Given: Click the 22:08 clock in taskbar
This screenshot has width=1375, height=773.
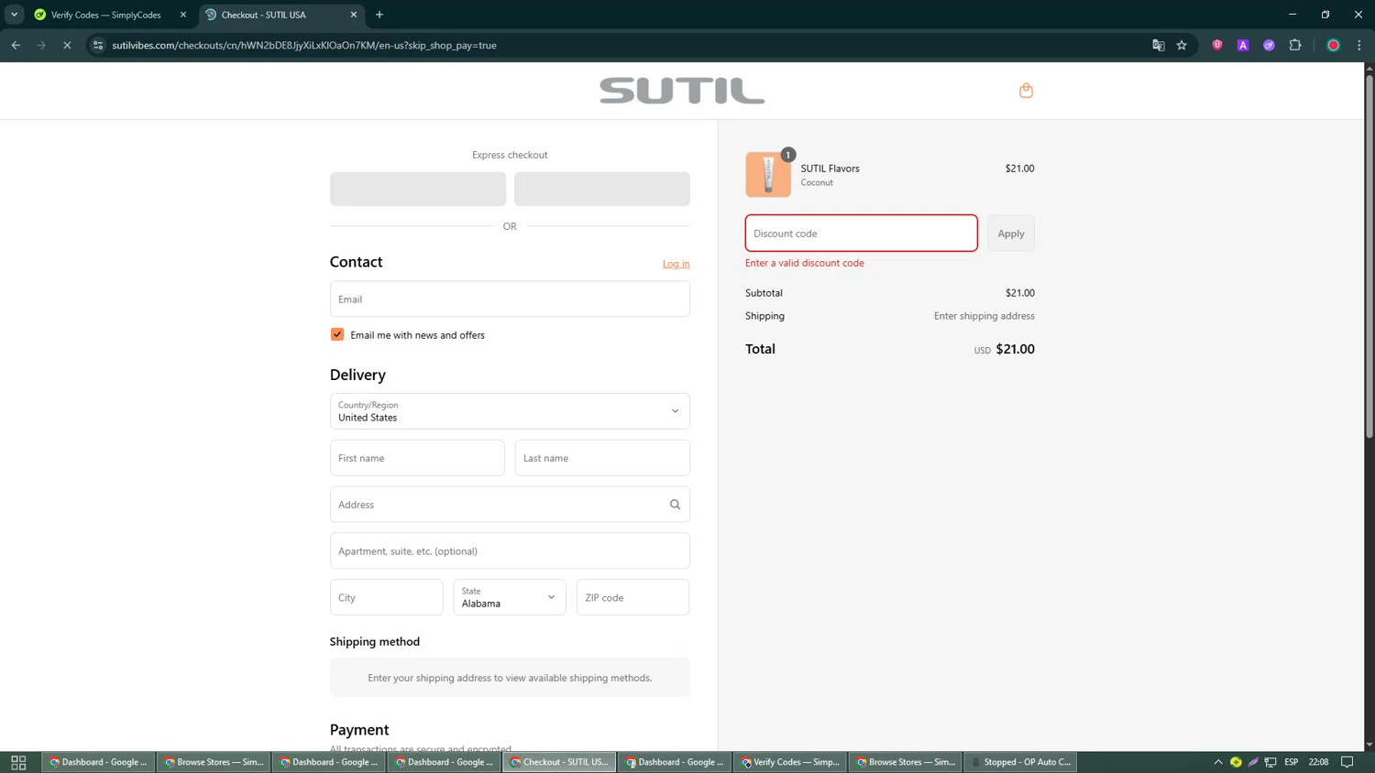Looking at the screenshot, I should [1318, 762].
